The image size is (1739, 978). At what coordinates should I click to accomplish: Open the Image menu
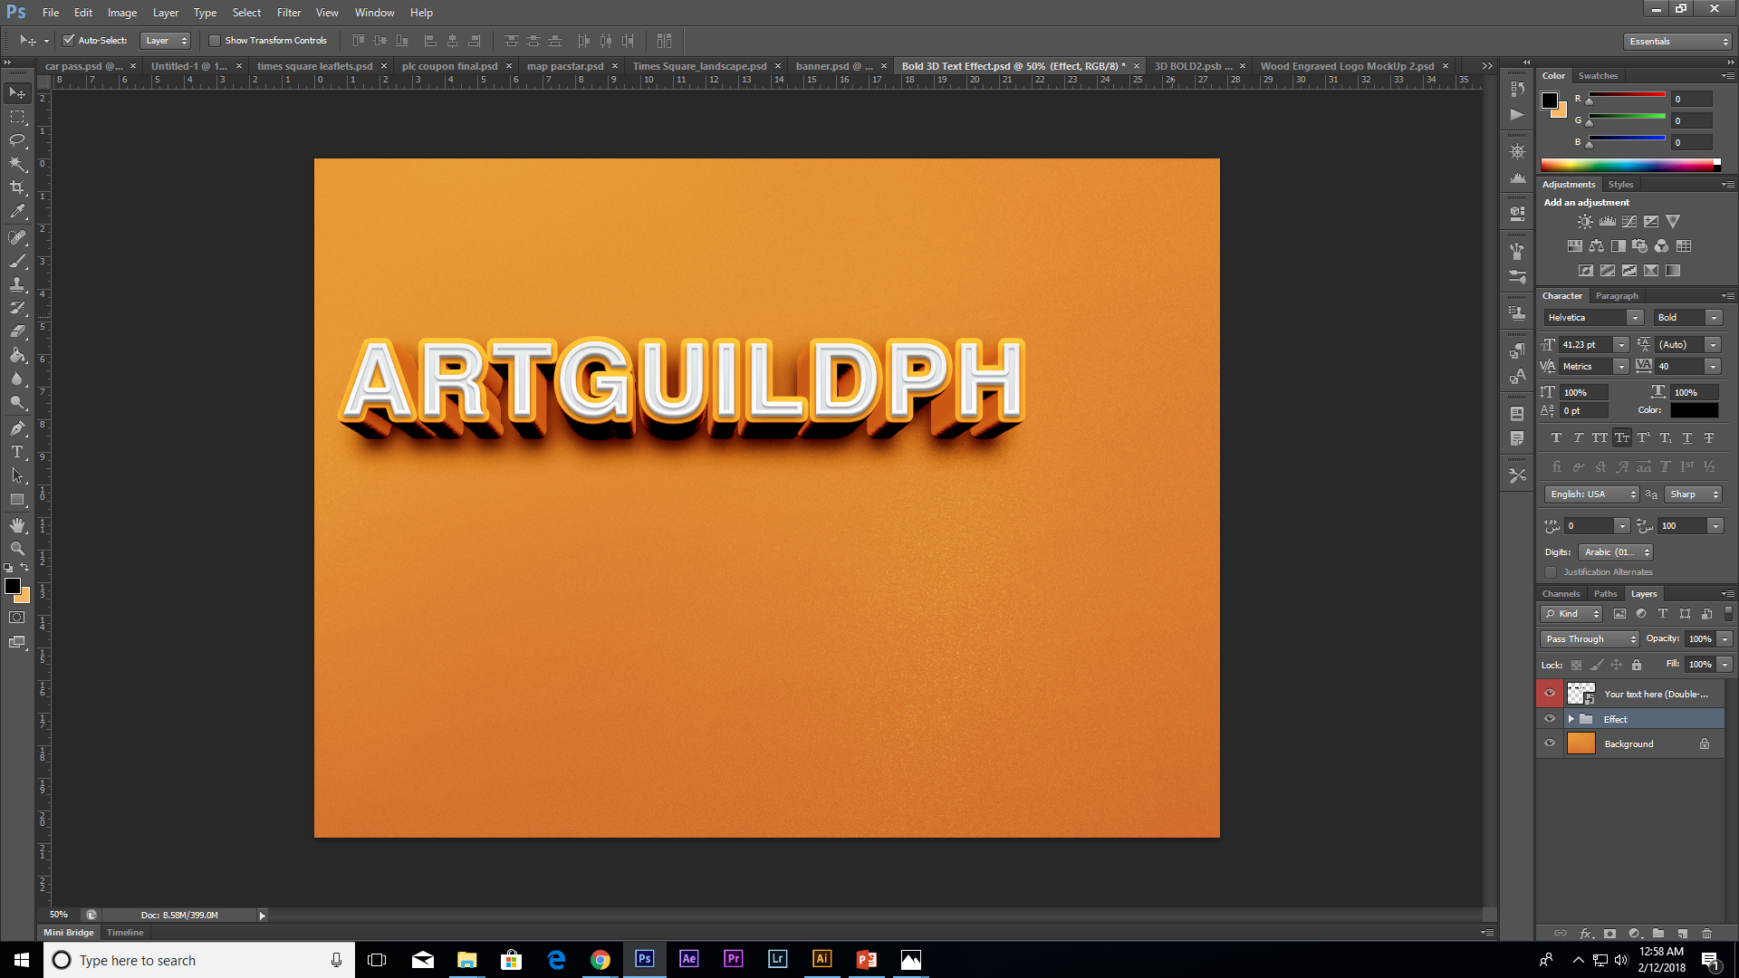click(x=122, y=13)
